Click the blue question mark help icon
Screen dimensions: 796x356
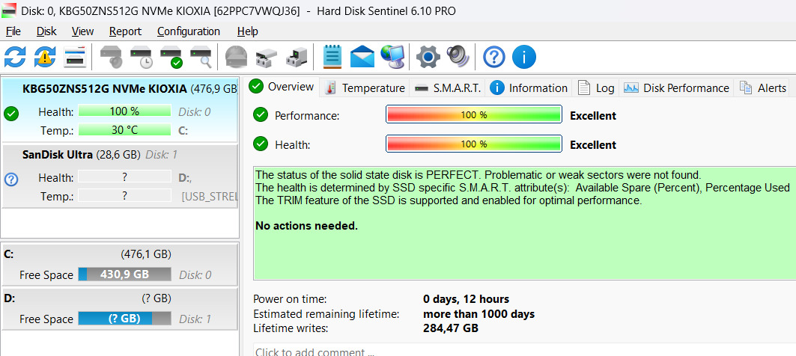[494, 56]
